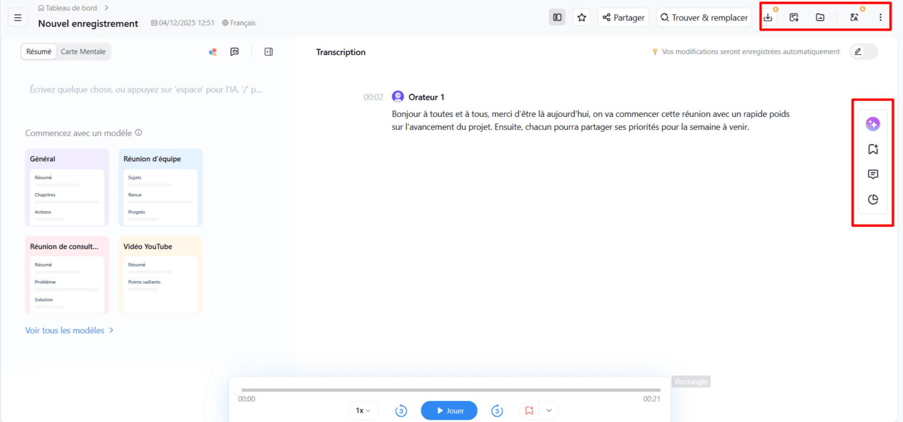Add a bookmark using the right panel icon
The image size is (903, 422).
872,149
